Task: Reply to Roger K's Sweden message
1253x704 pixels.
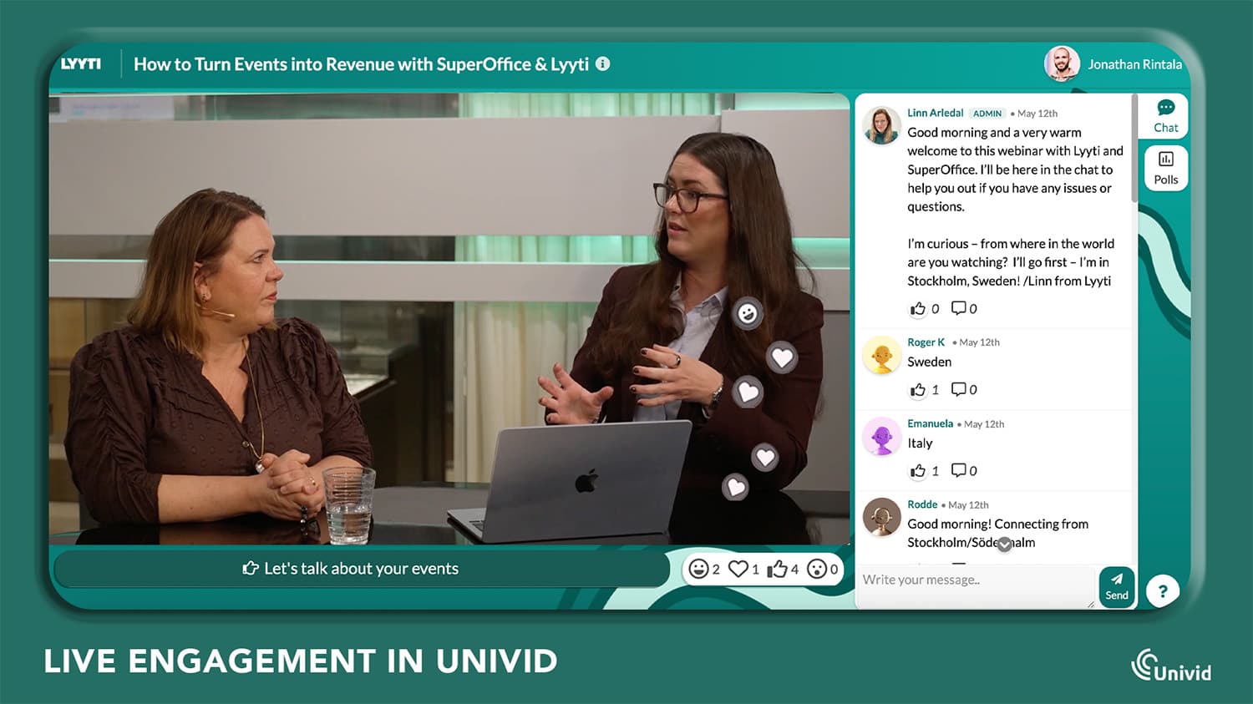Action: pos(958,389)
